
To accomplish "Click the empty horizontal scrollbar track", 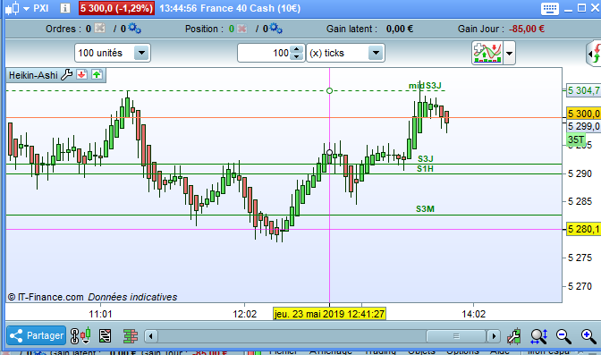I will click(x=292, y=336).
